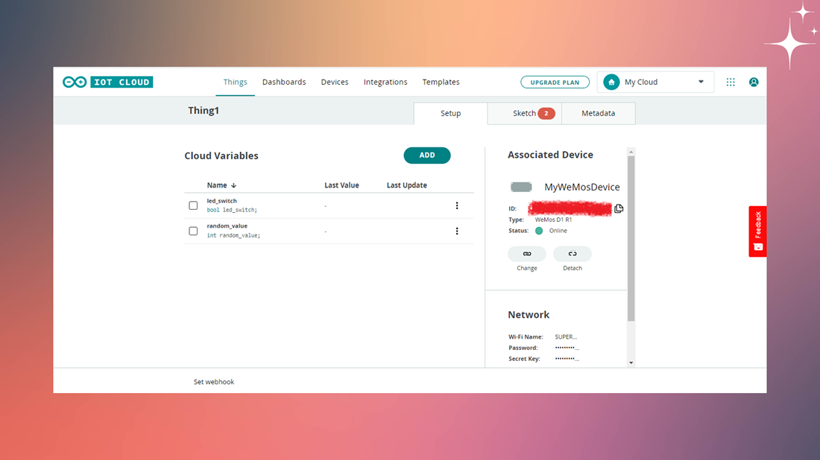Screen dimensions: 820x460
Task: Open the red Feedback side tab
Action: 757,231
